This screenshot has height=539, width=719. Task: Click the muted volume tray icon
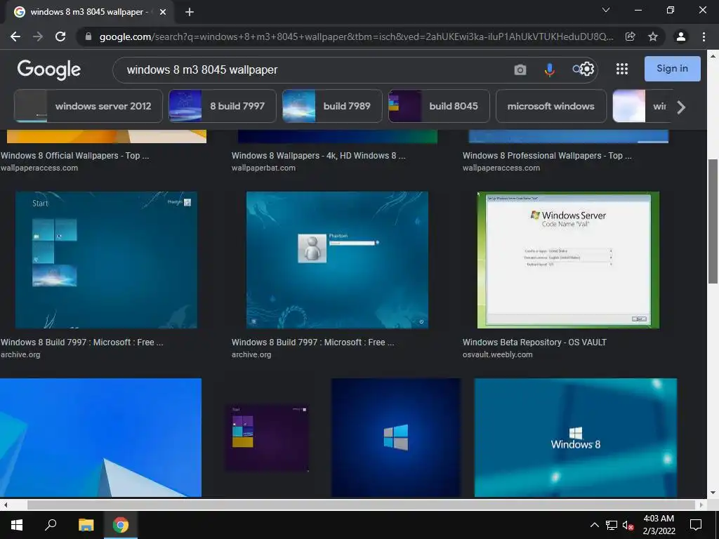pos(628,525)
